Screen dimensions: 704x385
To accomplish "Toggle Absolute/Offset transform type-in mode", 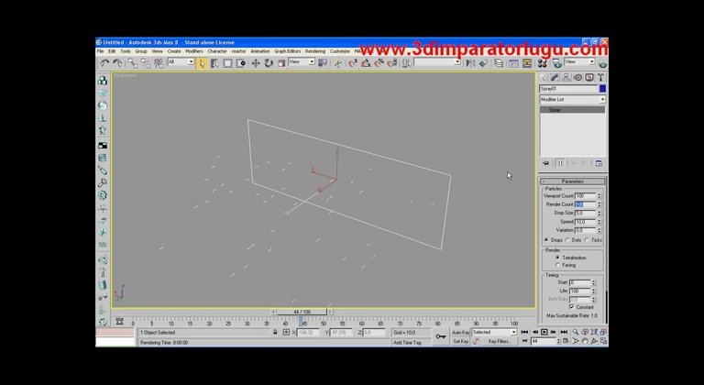I will coord(286,332).
